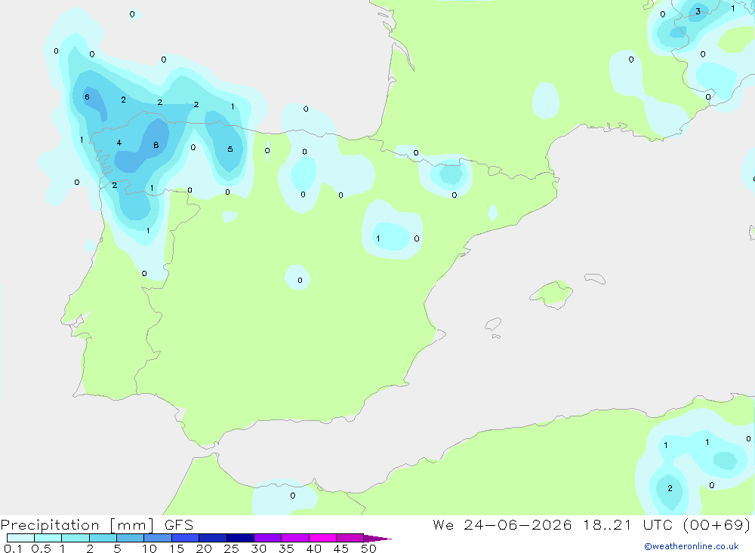Click the '20' legend label
This screenshot has height=553, width=755.
tap(204, 548)
